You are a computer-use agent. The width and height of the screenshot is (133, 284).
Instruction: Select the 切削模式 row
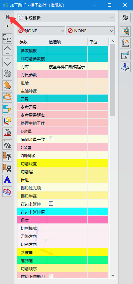(63, 228)
